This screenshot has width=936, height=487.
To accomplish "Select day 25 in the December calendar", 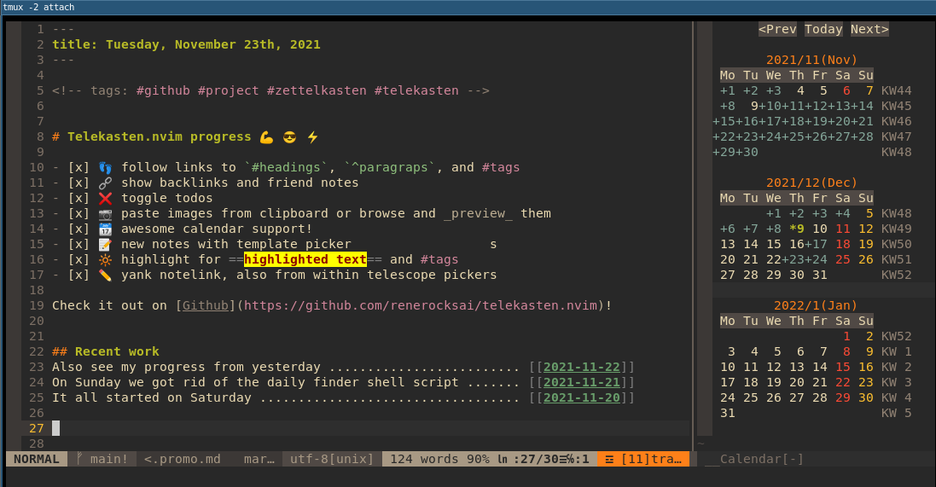I will click(842, 259).
